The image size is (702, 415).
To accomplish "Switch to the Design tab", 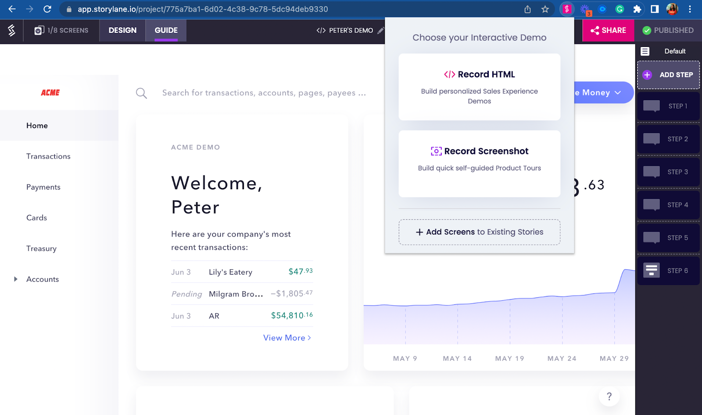I will [x=122, y=30].
